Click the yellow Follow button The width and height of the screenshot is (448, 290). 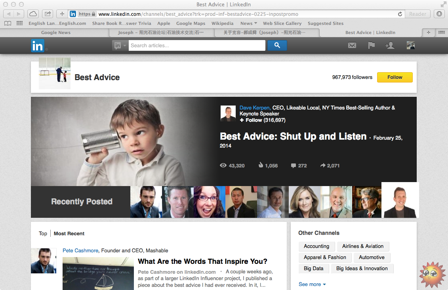coord(395,77)
